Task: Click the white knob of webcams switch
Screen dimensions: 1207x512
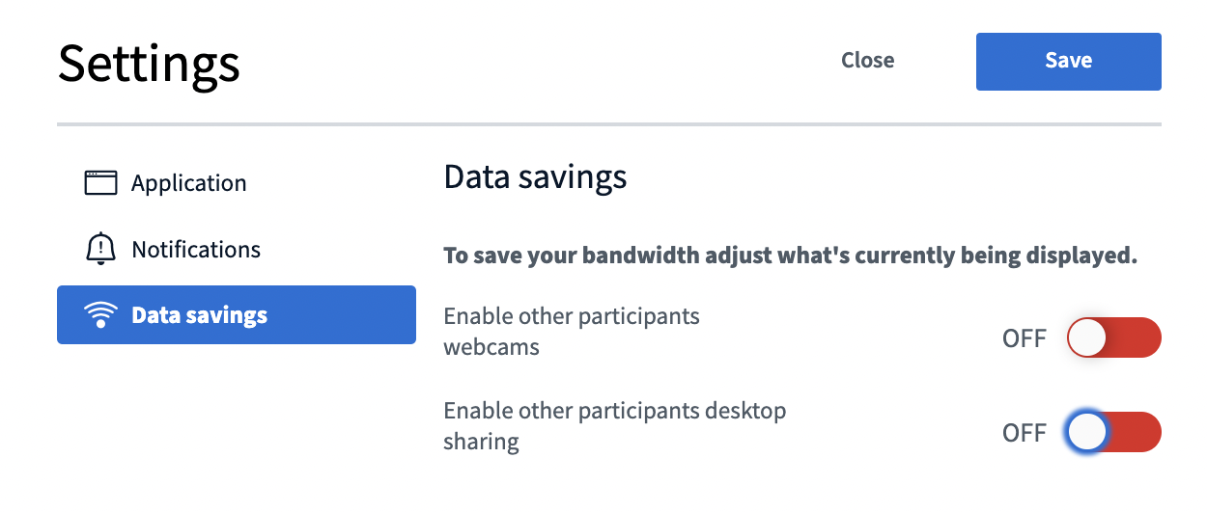Action: tap(1087, 337)
